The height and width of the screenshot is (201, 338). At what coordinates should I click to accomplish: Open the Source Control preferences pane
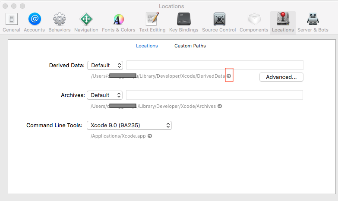[x=219, y=22]
